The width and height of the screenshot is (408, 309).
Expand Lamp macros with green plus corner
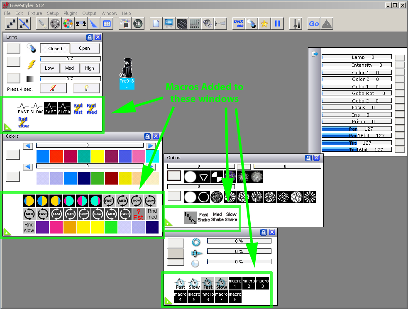(x=7, y=127)
